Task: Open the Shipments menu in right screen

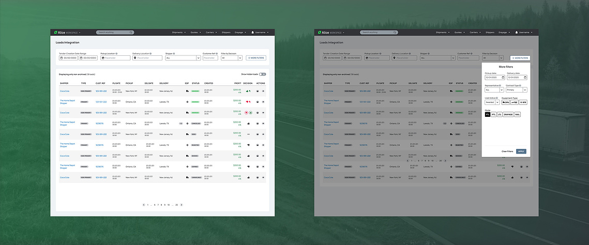Action: 443,33
